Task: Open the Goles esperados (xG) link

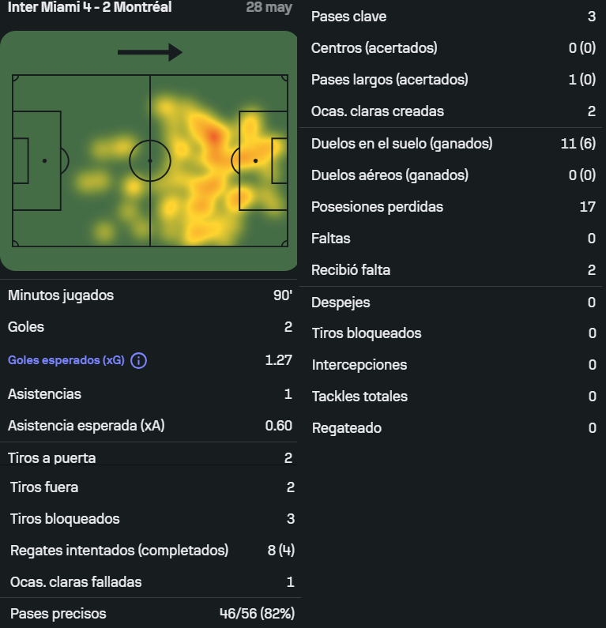Action: pyautogui.click(x=66, y=360)
